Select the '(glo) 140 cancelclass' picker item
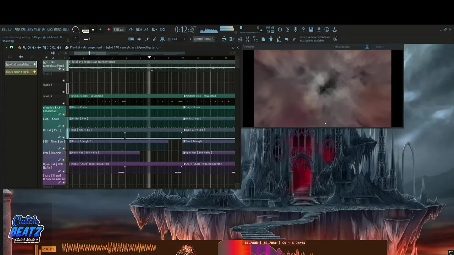 pos(21,64)
